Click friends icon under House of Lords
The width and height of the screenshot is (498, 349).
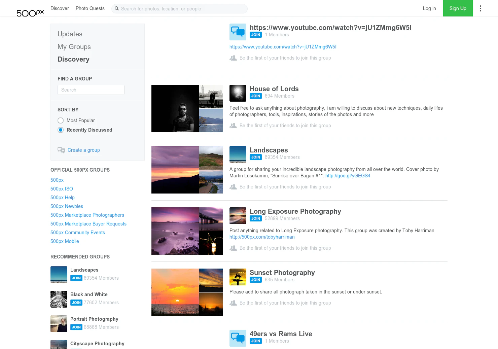[233, 126]
